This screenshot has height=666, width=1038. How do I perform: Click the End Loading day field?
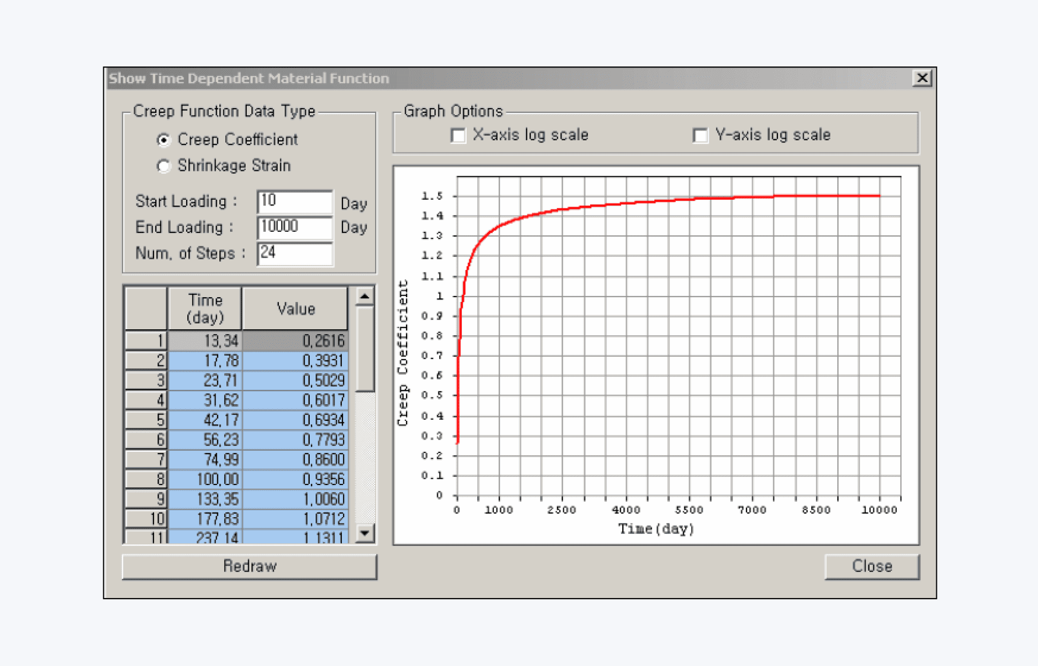(295, 227)
